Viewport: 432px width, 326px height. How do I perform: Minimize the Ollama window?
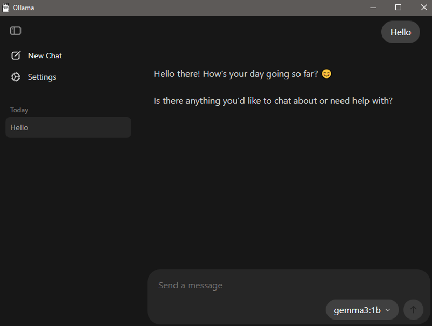point(373,8)
